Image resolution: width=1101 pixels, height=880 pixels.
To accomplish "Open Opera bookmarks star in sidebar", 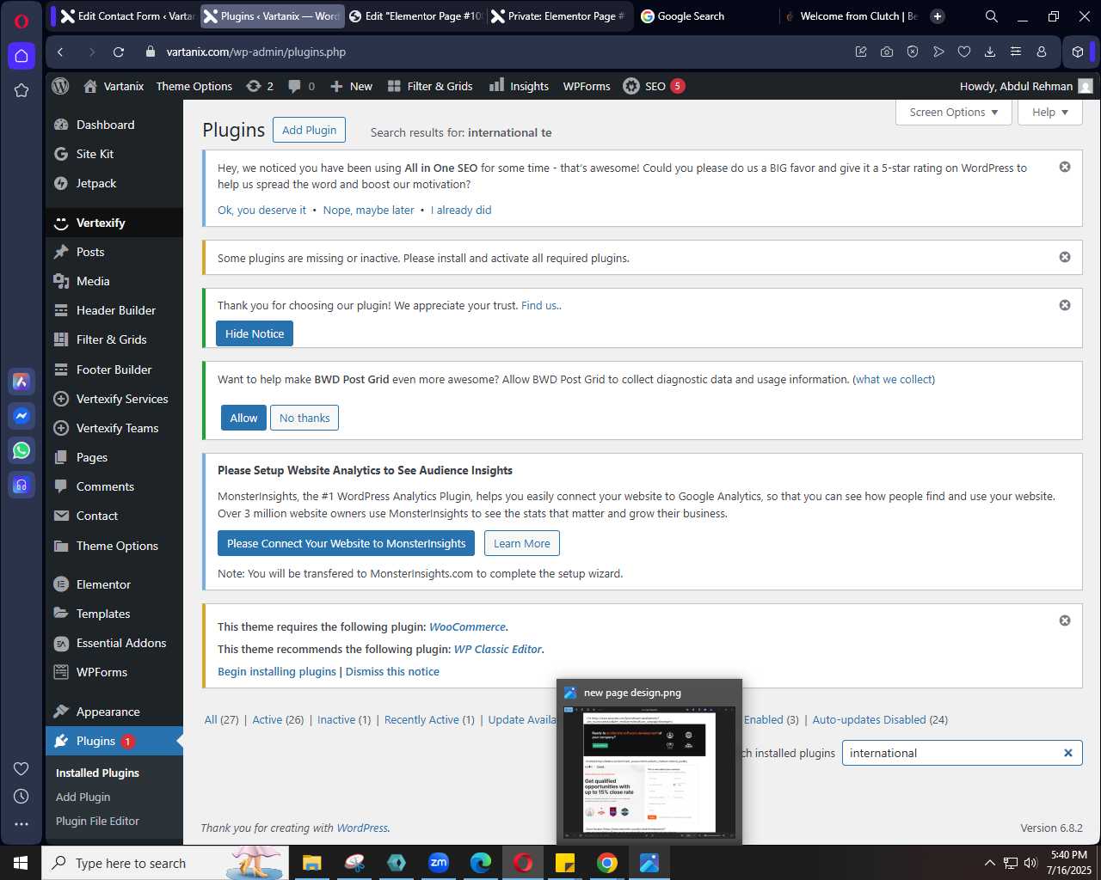I will tap(22, 90).
